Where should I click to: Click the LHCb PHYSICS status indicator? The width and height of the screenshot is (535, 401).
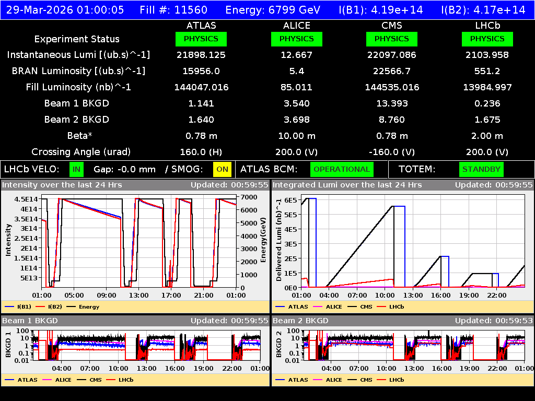pos(487,39)
